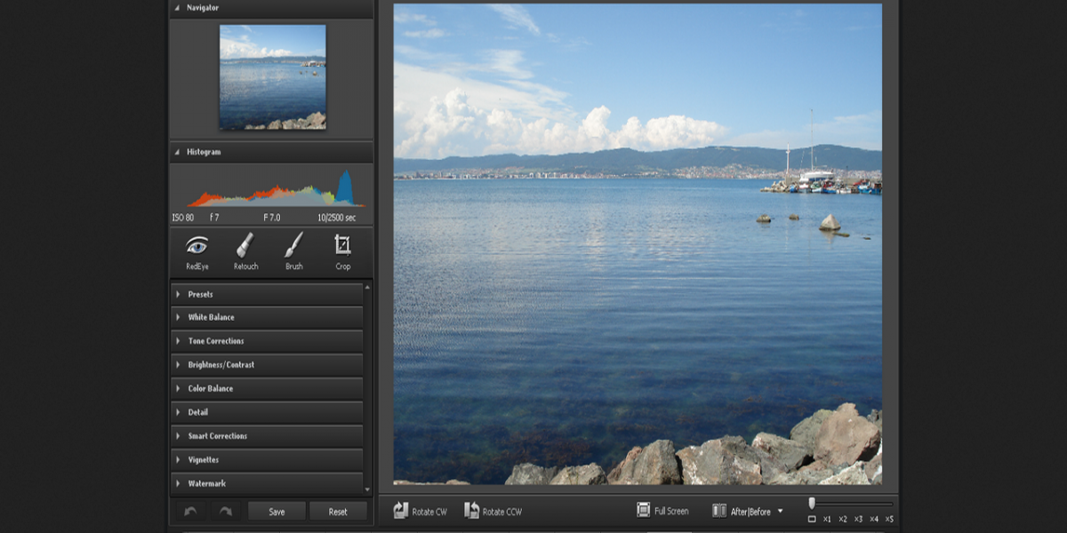Collapse the Navigator panel

(177, 8)
